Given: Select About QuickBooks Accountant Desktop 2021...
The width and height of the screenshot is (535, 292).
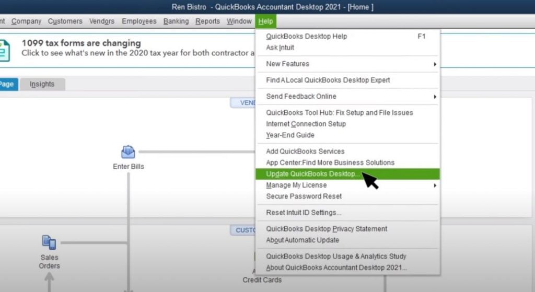Looking at the screenshot, I should (347, 267).
